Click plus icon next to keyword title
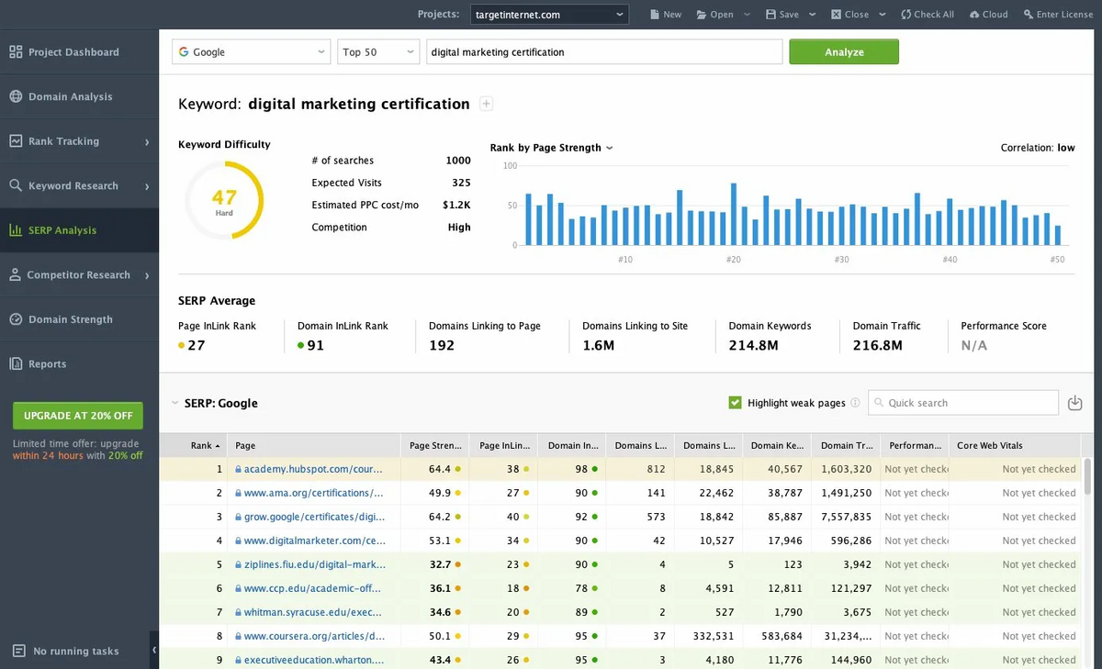This screenshot has width=1102, height=669. click(487, 104)
